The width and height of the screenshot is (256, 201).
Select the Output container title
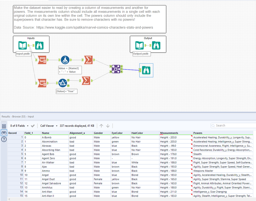(x=148, y=38)
